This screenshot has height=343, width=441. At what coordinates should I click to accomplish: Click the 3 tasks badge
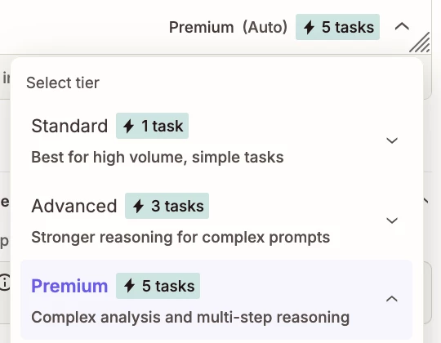coord(167,206)
